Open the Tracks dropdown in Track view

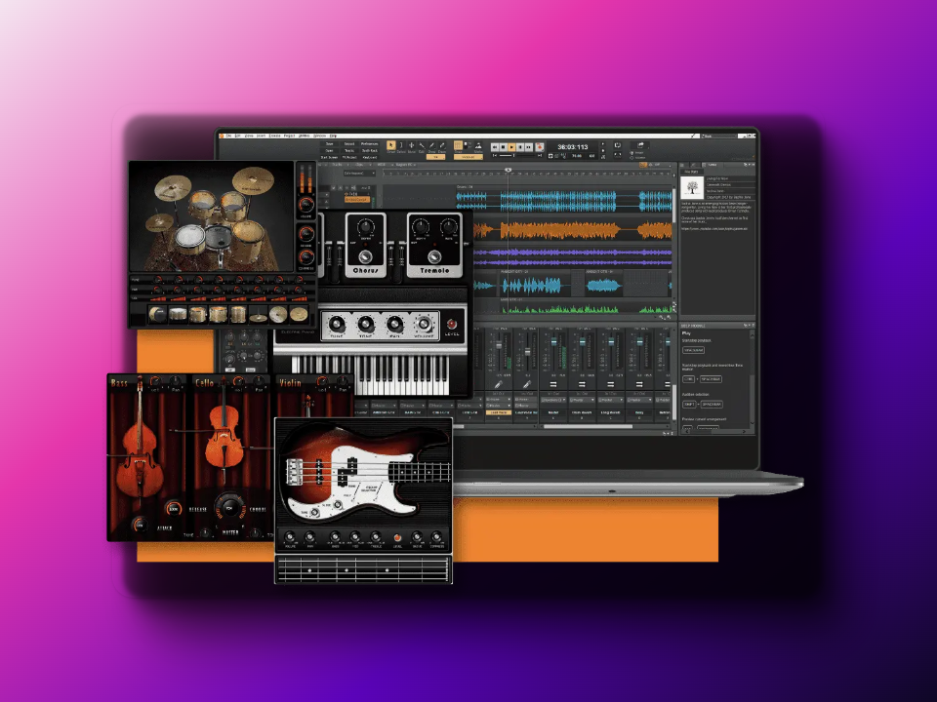339,165
